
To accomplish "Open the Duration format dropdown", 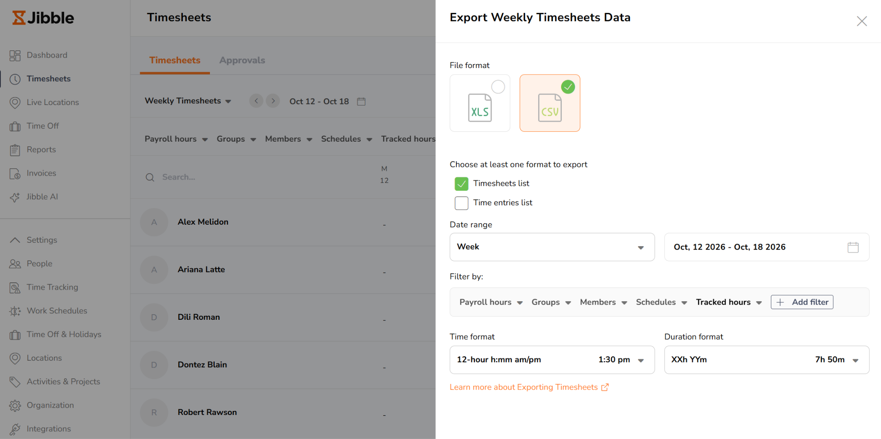I will [767, 360].
